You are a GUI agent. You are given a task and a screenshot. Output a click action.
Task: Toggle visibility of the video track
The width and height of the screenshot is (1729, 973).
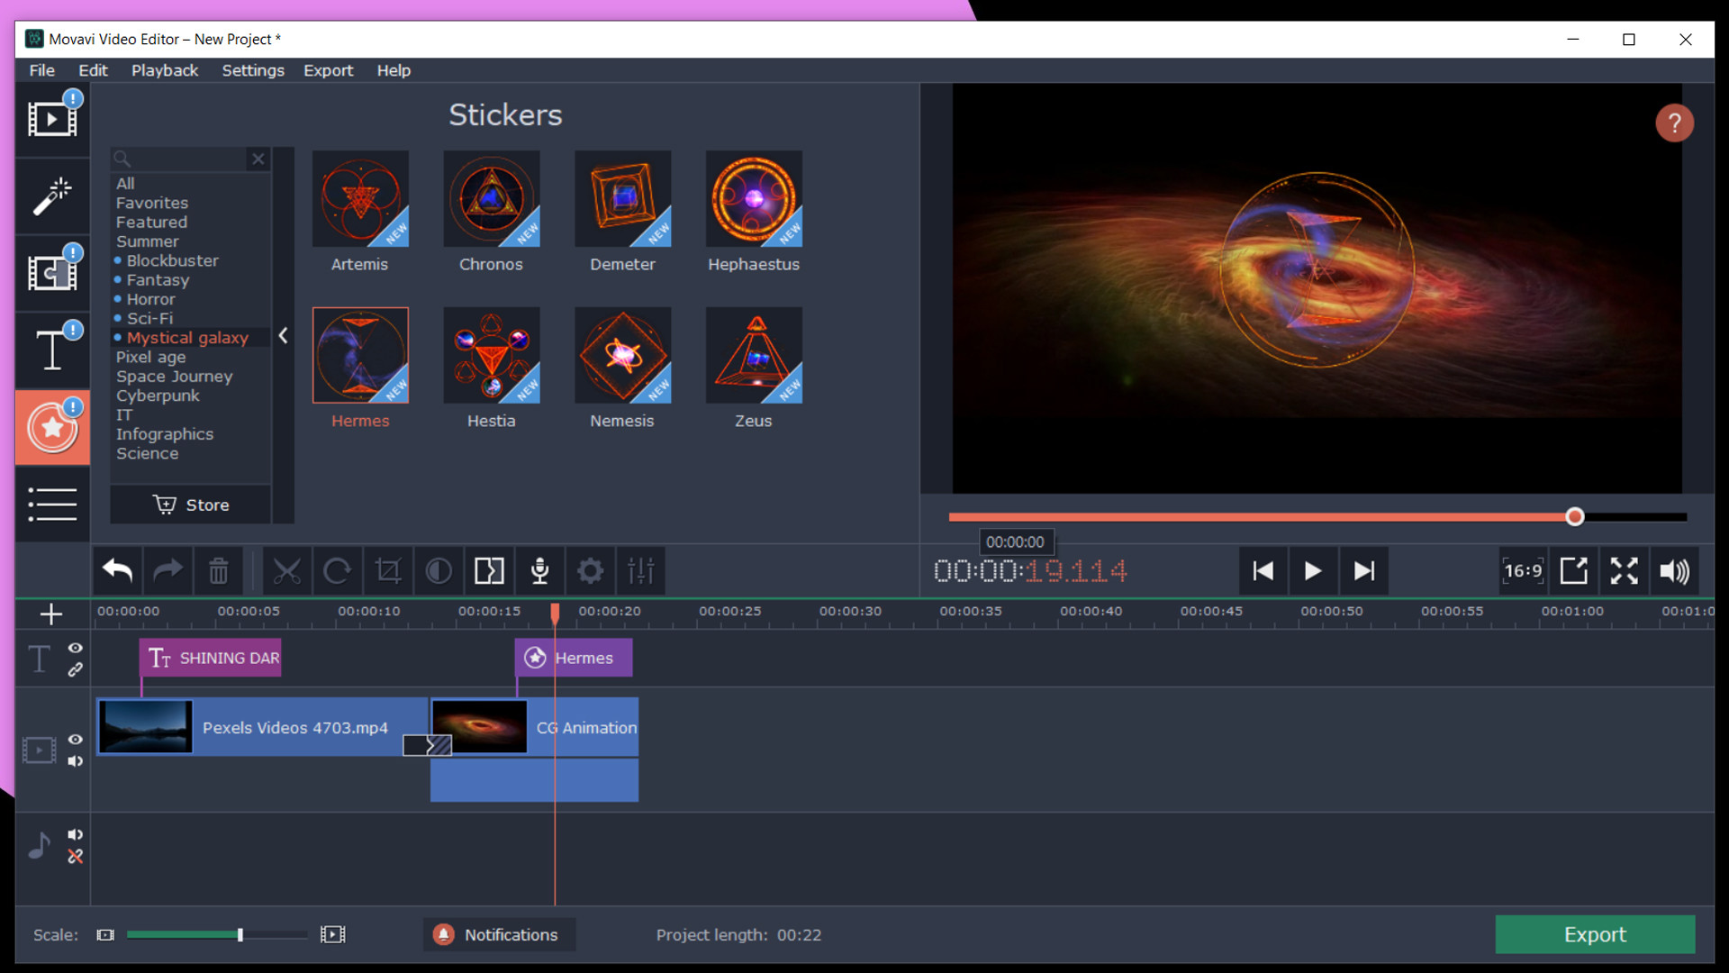point(75,739)
